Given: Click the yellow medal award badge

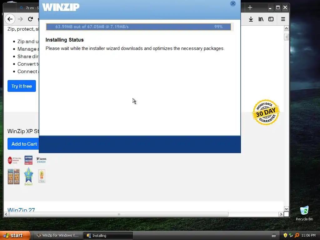Looking at the screenshot, I should click(42, 176).
